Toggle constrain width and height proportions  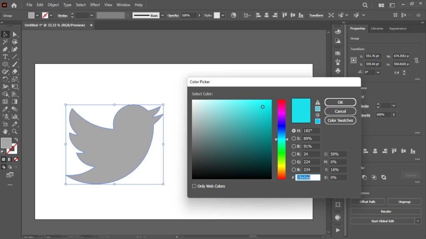(x=416, y=60)
